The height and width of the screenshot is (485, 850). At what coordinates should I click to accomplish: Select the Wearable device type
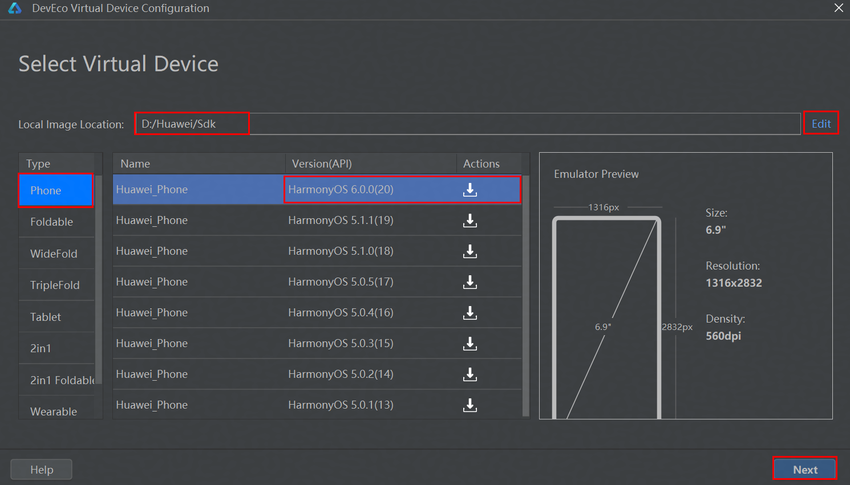(x=56, y=410)
